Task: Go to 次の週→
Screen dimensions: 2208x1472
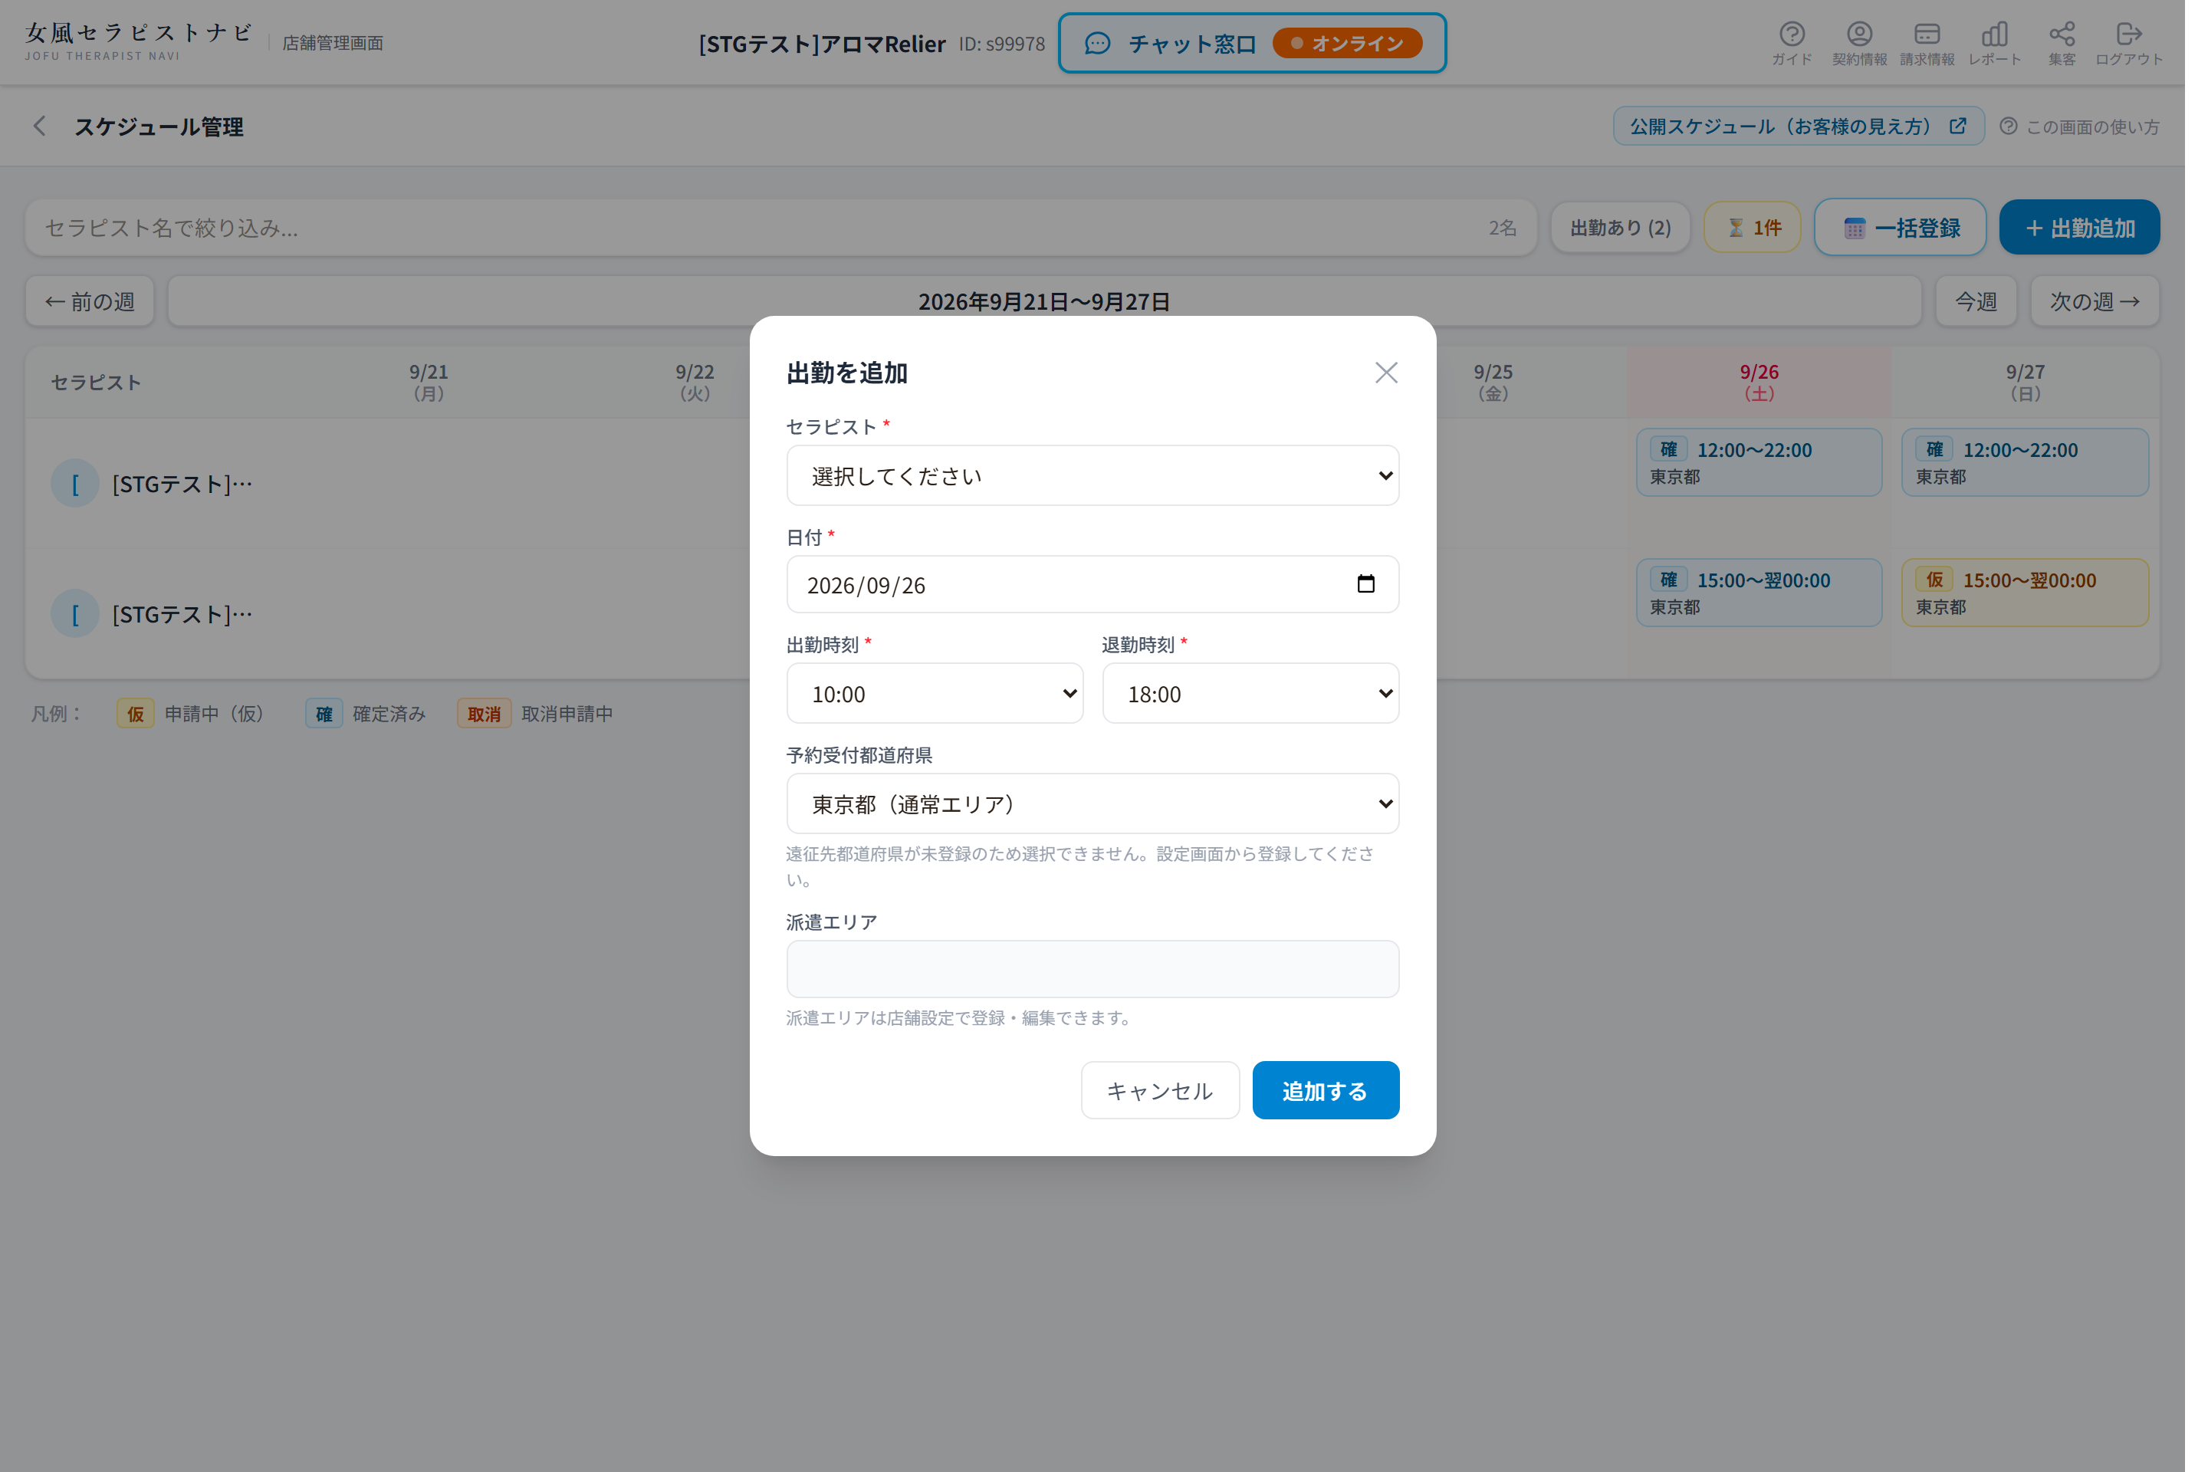Action: click(x=2095, y=301)
